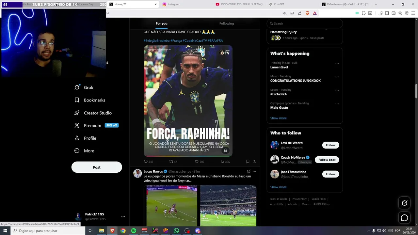The height and width of the screenshot is (235, 418).
Task: Click the X Search input field
Action: (x=305, y=23)
